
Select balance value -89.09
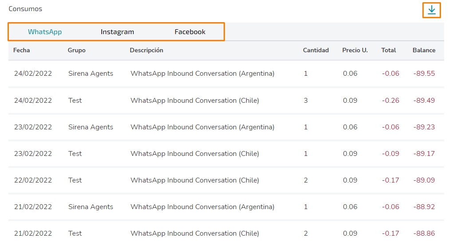tap(424, 180)
